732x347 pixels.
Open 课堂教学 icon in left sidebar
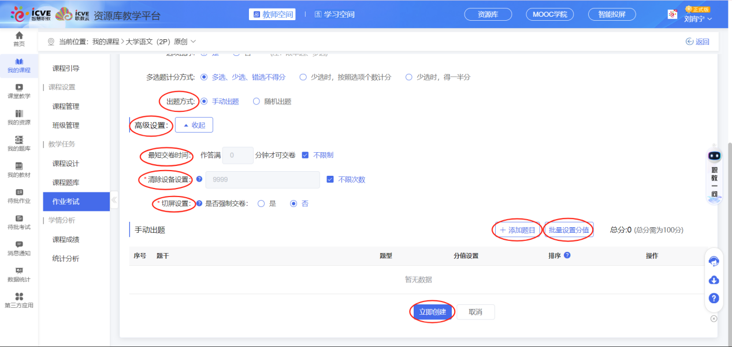[19, 88]
